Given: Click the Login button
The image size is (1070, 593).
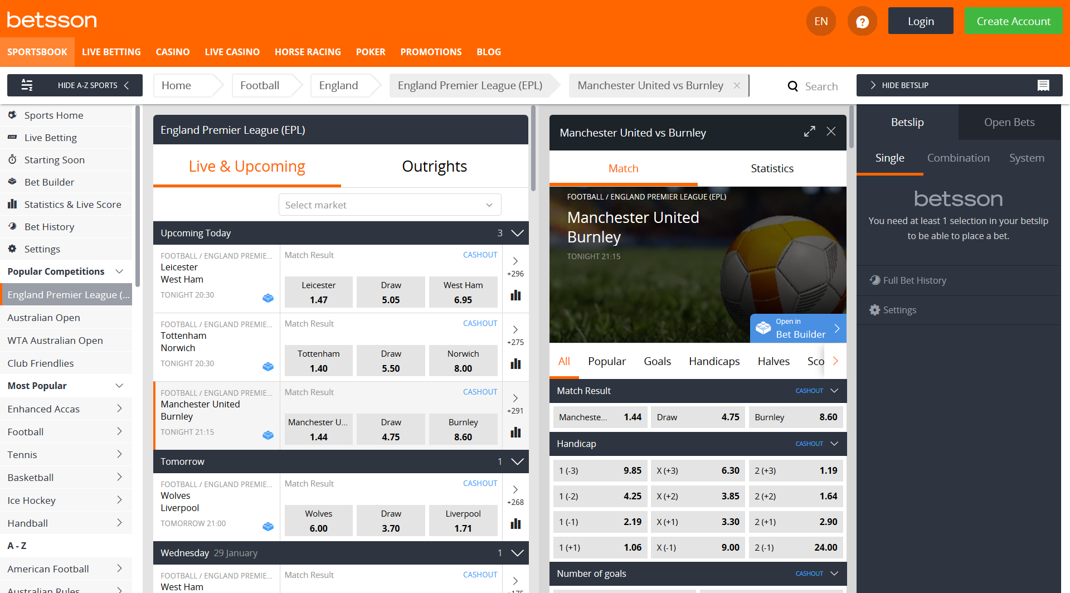Looking at the screenshot, I should point(921,21).
